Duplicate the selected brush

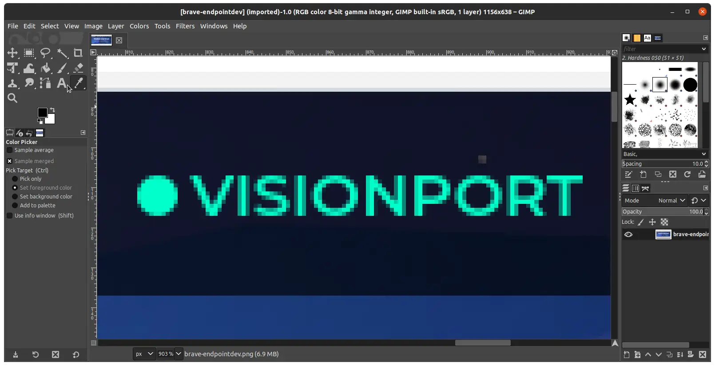[658, 175]
